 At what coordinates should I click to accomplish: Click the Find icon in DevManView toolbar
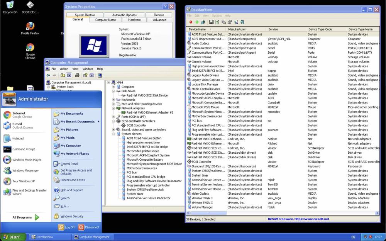(x=236, y=22)
